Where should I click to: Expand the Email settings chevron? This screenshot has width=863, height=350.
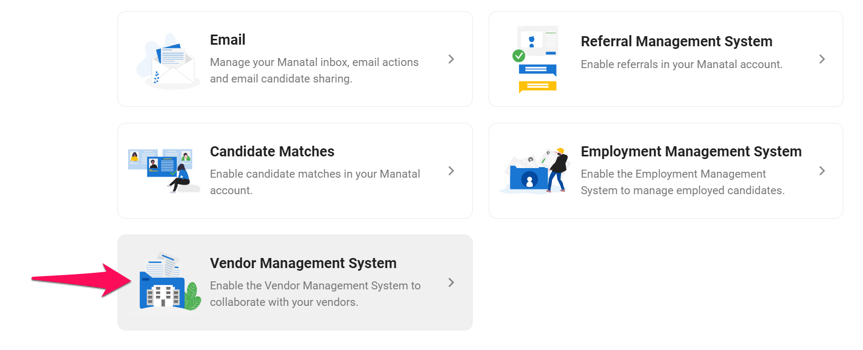point(451,59)
